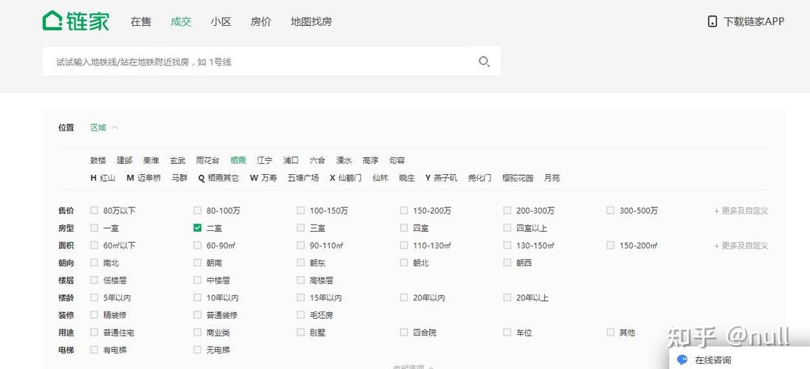Check the 精装修 decoration box
Image resolution: width=810 pixels, height=369 pixels.
94,315
